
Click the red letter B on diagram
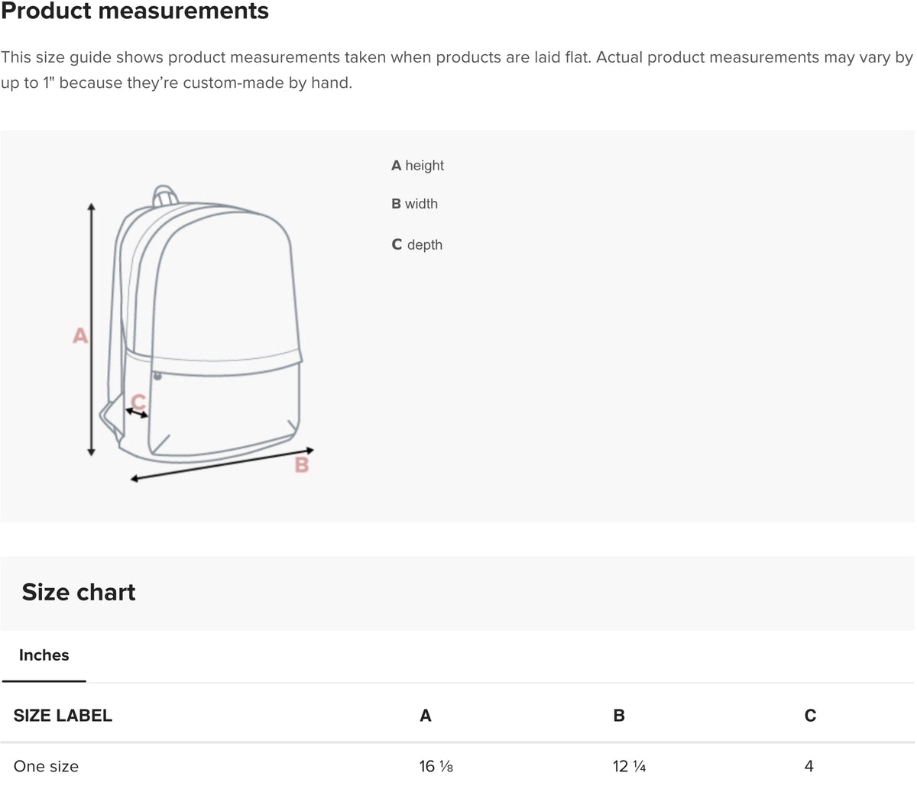(302, 464)
